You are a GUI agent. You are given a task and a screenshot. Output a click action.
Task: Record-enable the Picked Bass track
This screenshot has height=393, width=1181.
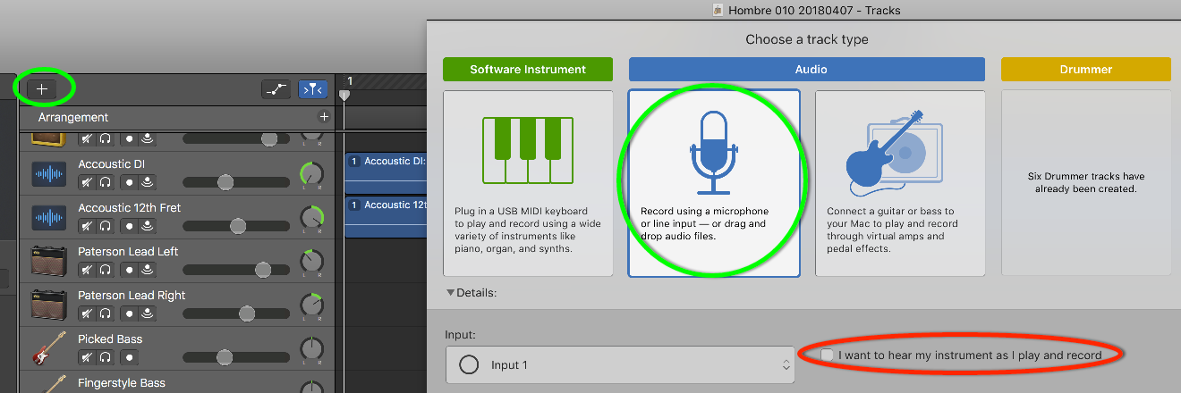129,356
